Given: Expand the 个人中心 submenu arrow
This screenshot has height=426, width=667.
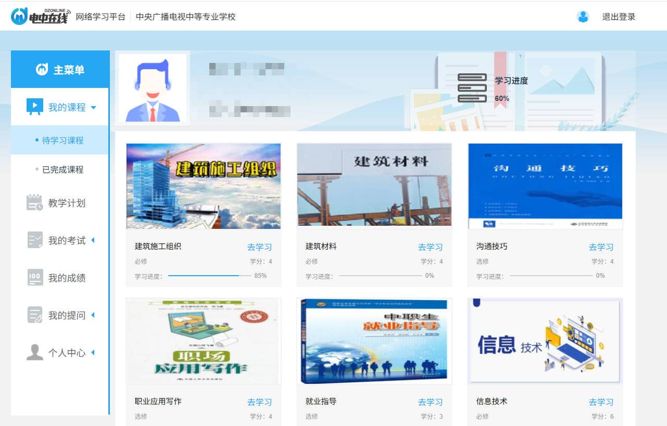Looking at the screenshot, I should pyautogui.click(x=93, y=353).
